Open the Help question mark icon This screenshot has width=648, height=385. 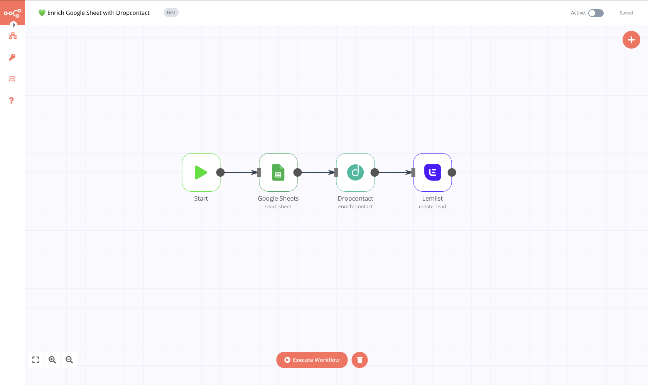pyautogui.click(x=12, y=101)
